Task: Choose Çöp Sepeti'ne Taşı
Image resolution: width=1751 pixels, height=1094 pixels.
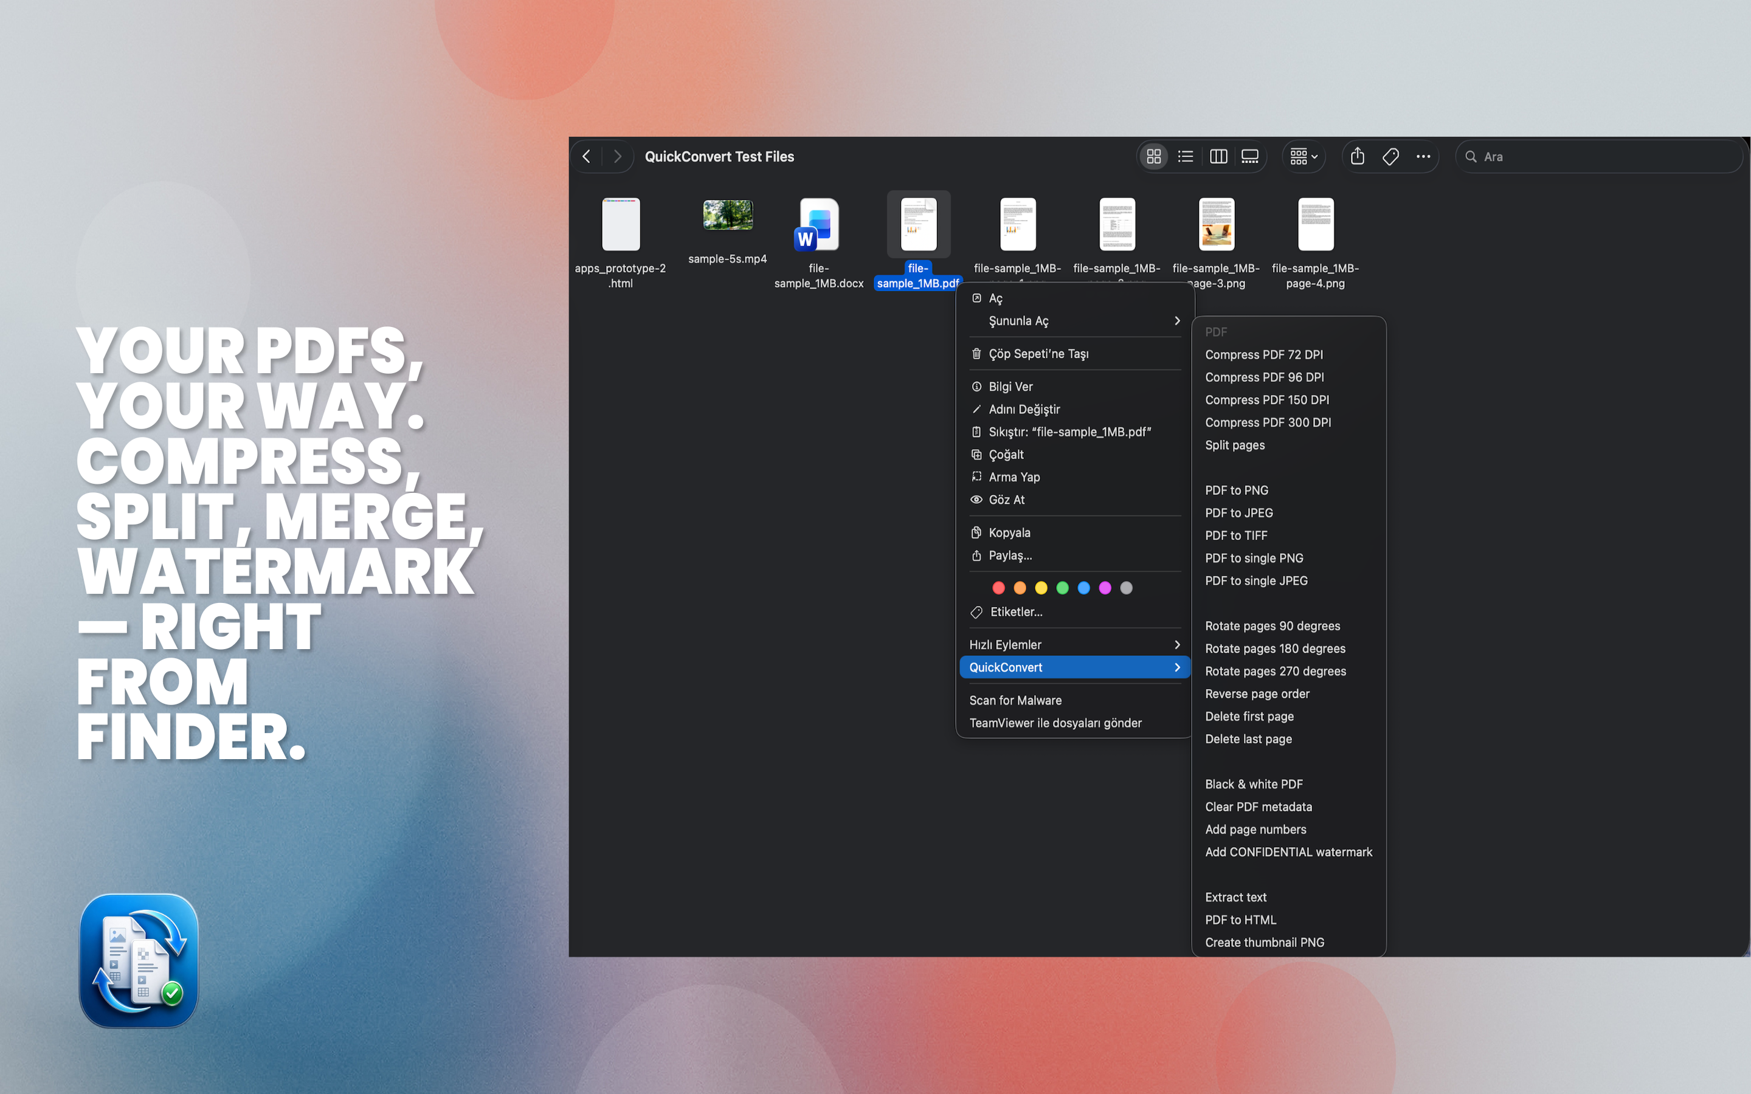Action: 1074,354
